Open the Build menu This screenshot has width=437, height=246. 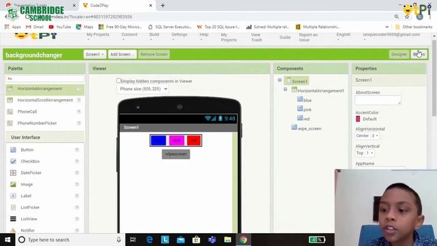coord(154,37)
